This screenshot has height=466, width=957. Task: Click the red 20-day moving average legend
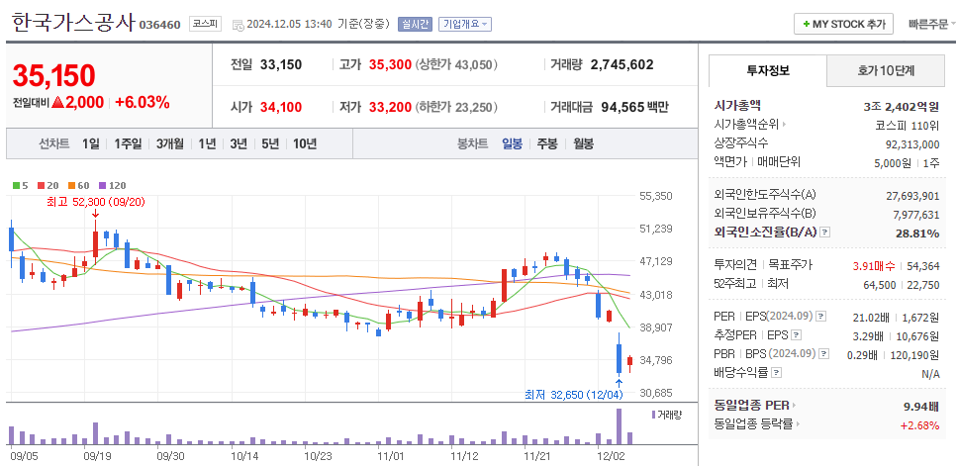pos(47,185)
